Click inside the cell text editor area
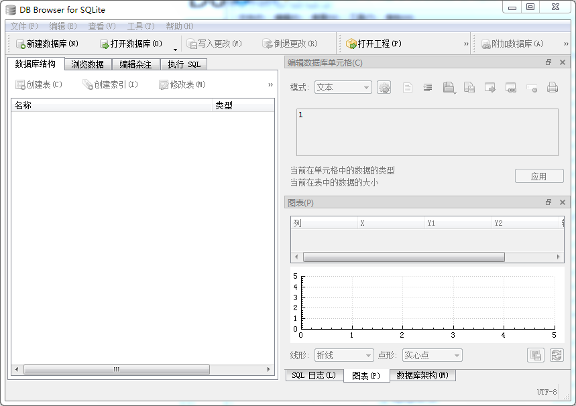Screen dimensions: 576x406 point(427,132)
